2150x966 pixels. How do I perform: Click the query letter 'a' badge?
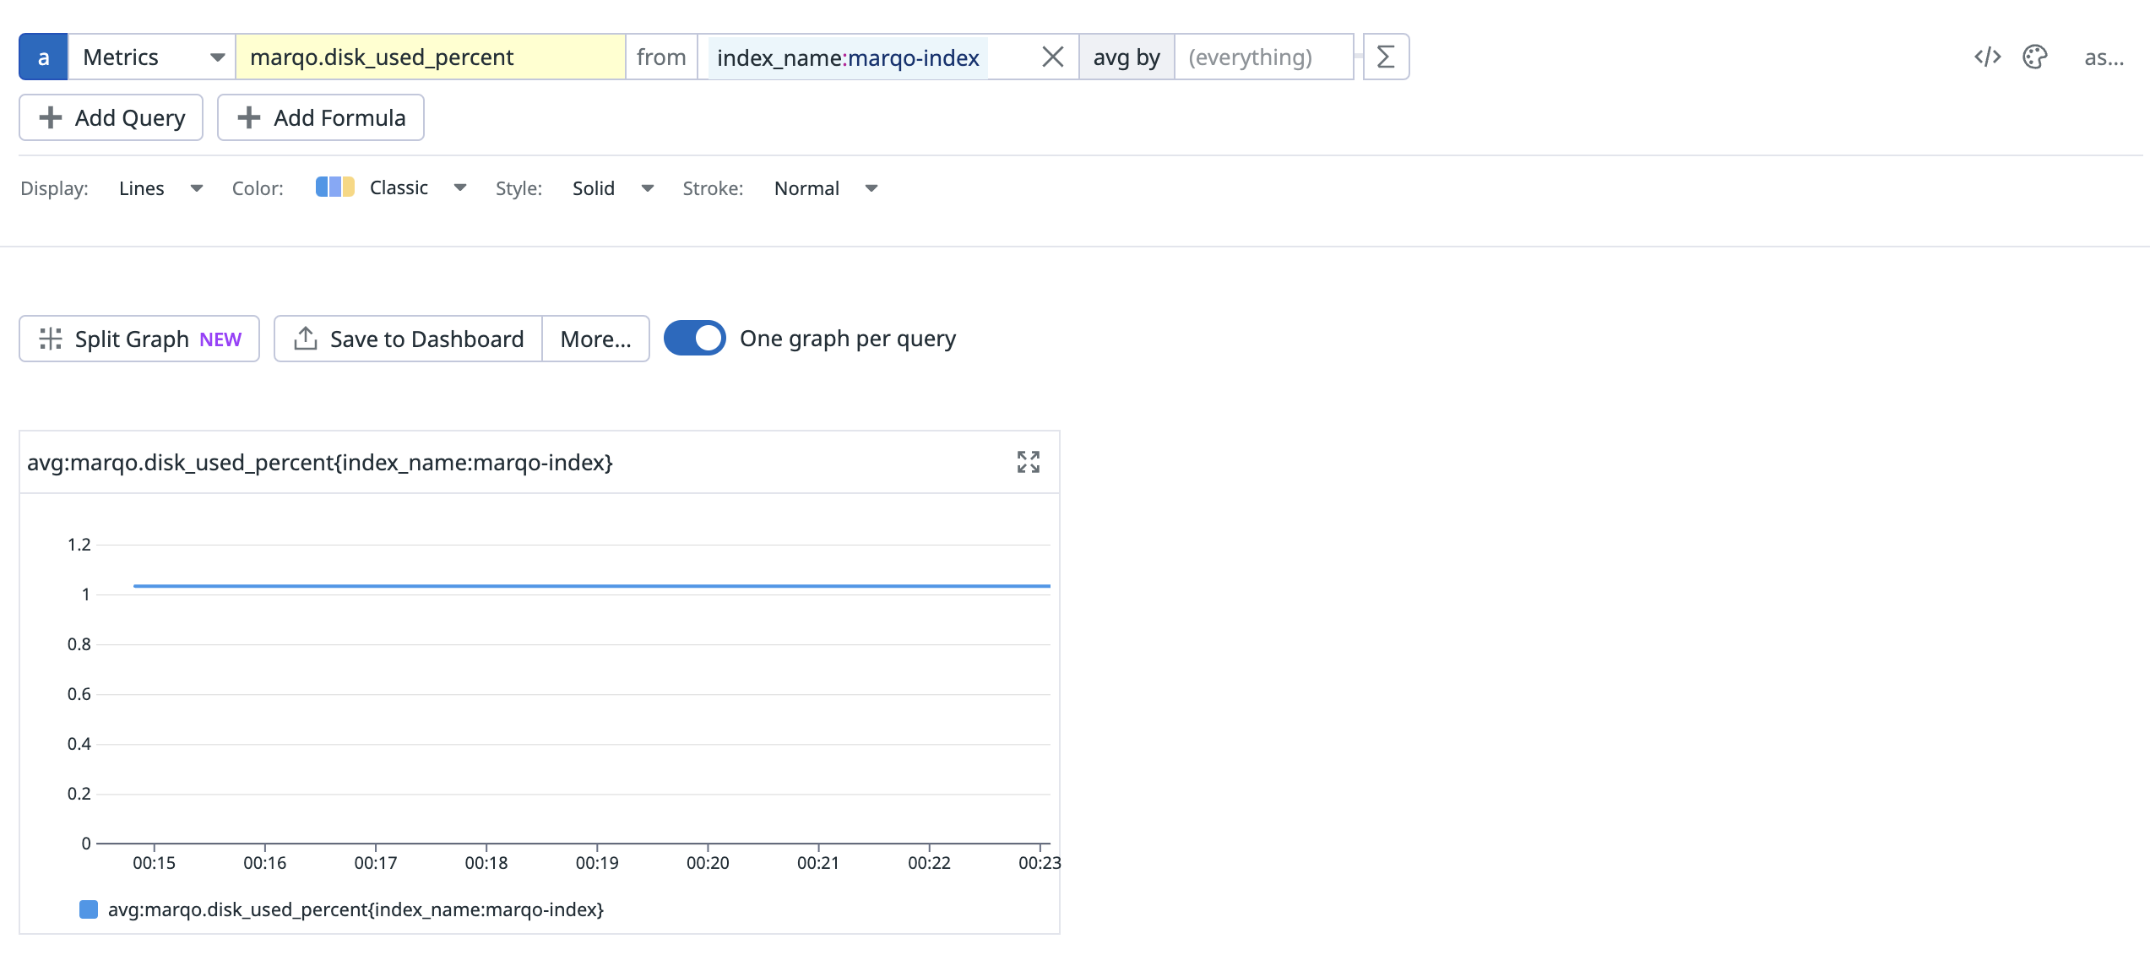(43, 57)
